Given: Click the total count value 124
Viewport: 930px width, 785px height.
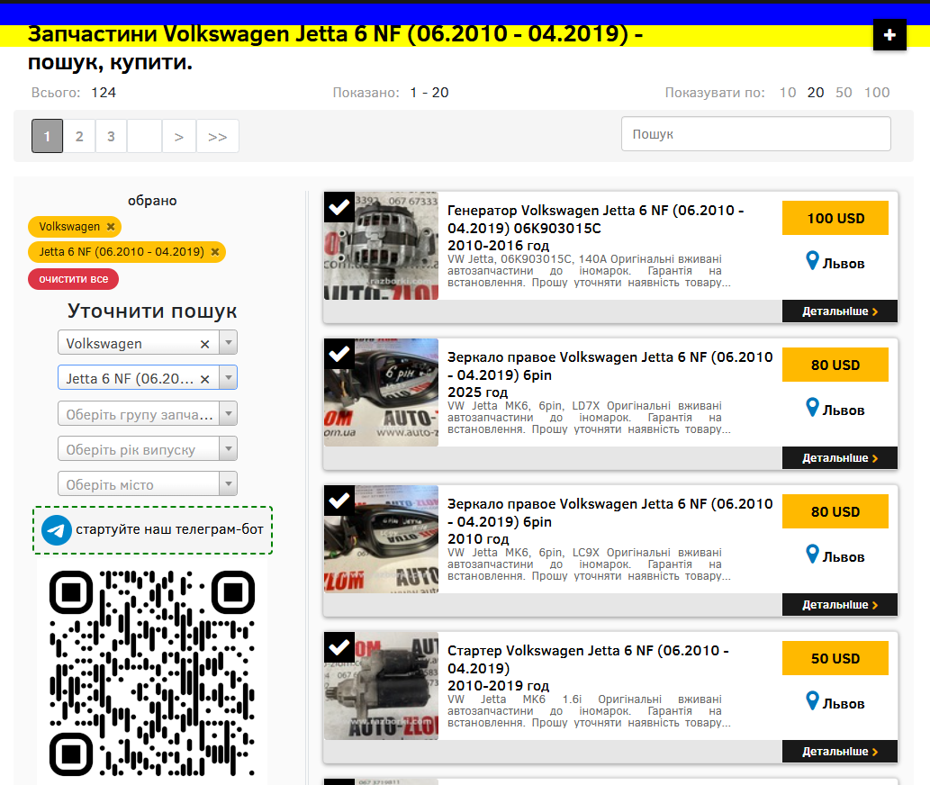Looking at the screenshot, I should point(104,93).
